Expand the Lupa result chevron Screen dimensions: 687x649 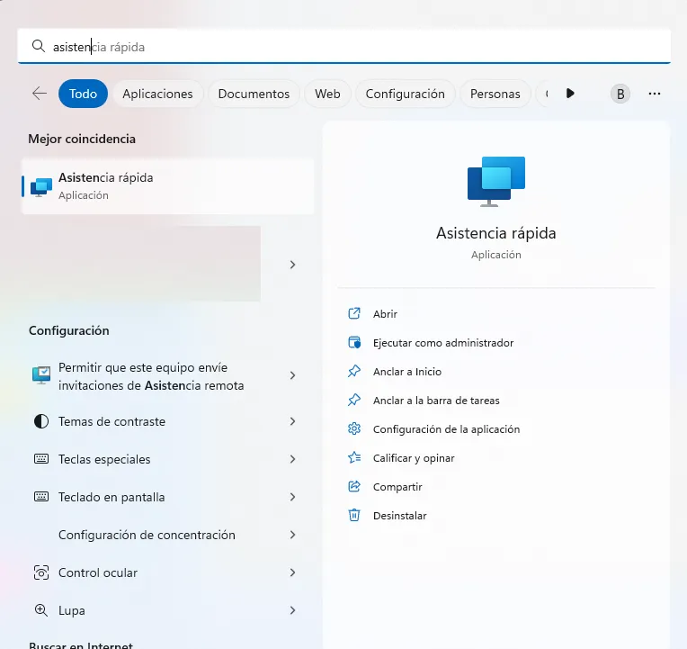click(292, 610)
